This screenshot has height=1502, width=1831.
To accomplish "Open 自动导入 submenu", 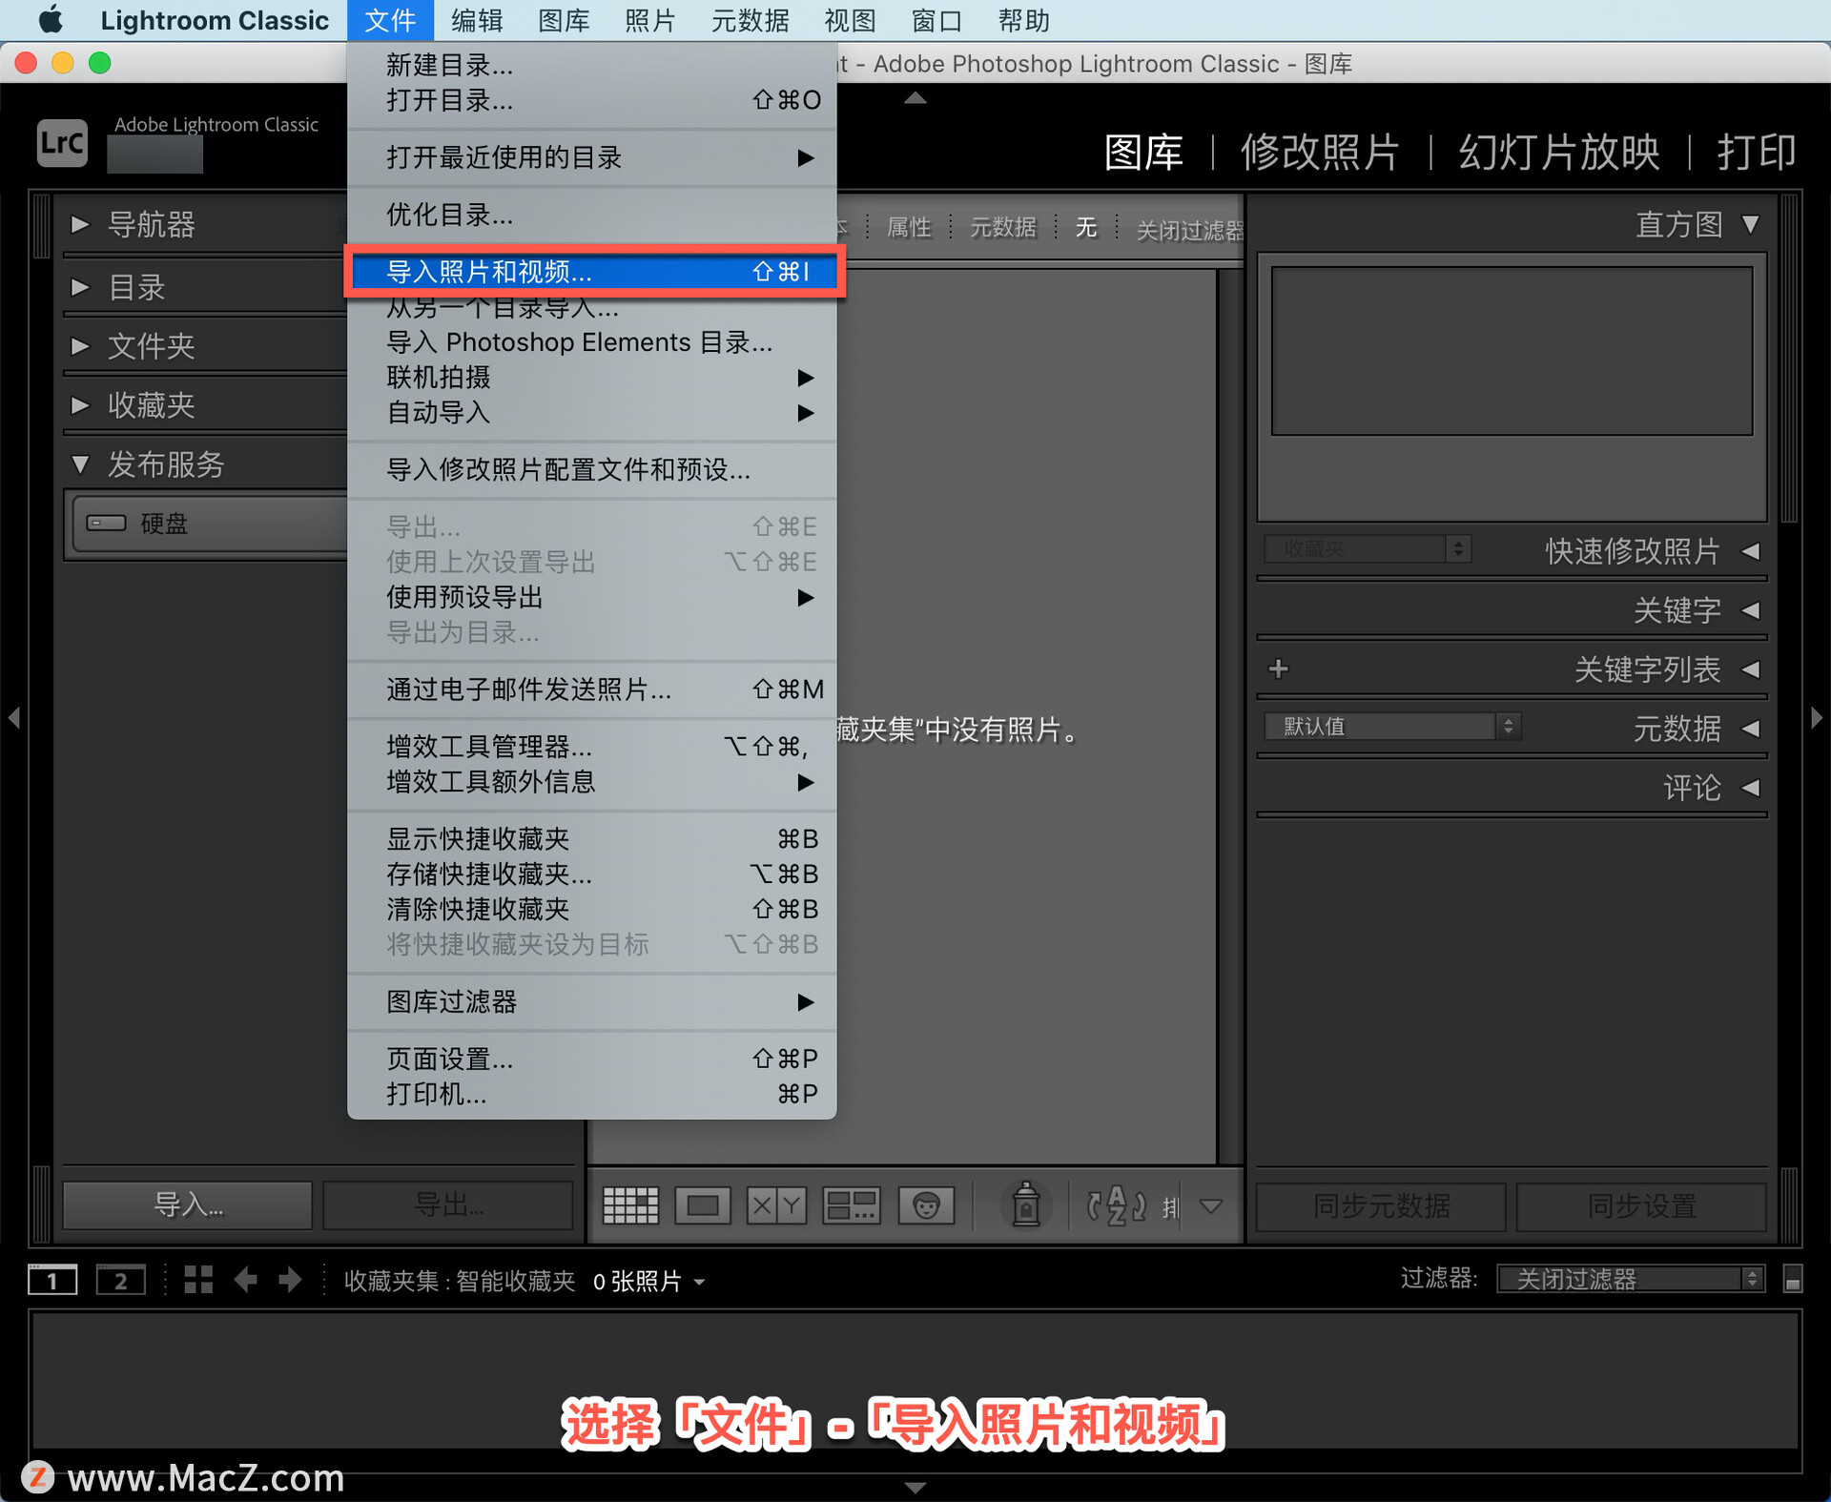I will [592, 413].
